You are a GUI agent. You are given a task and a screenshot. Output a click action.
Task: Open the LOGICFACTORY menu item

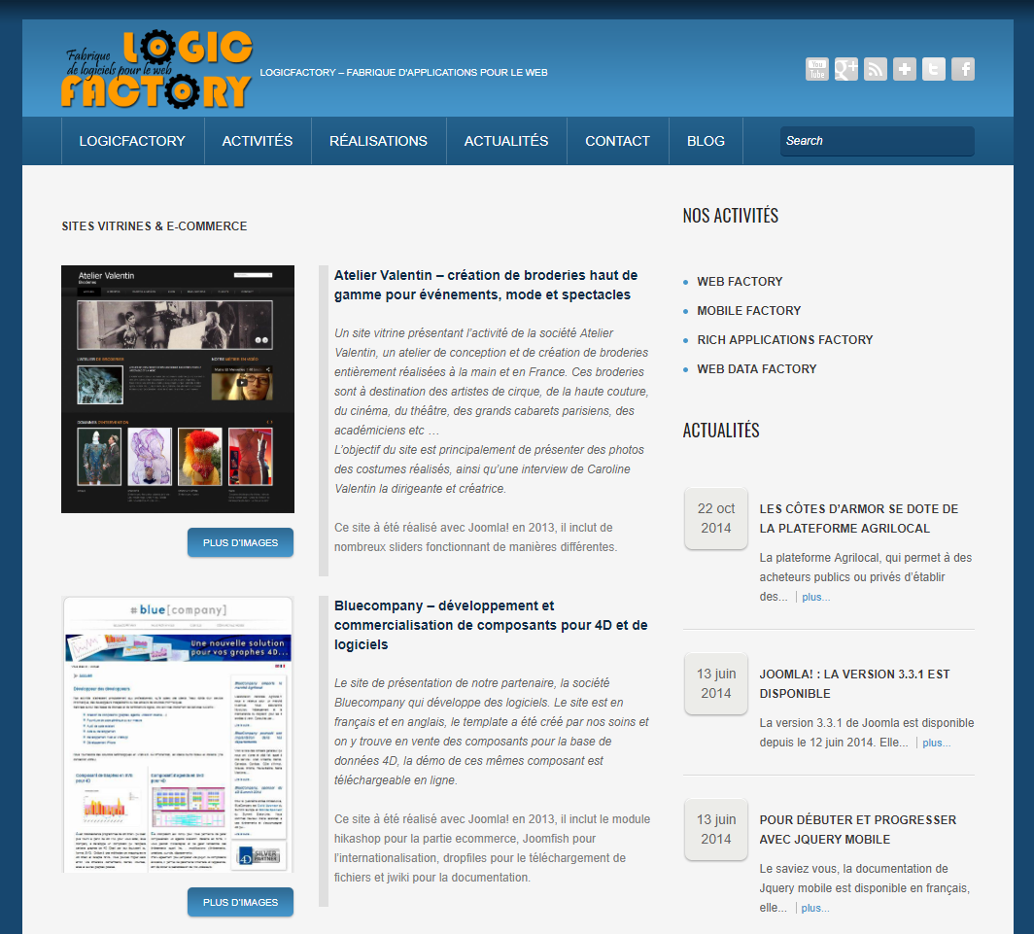tap(132, 141)
